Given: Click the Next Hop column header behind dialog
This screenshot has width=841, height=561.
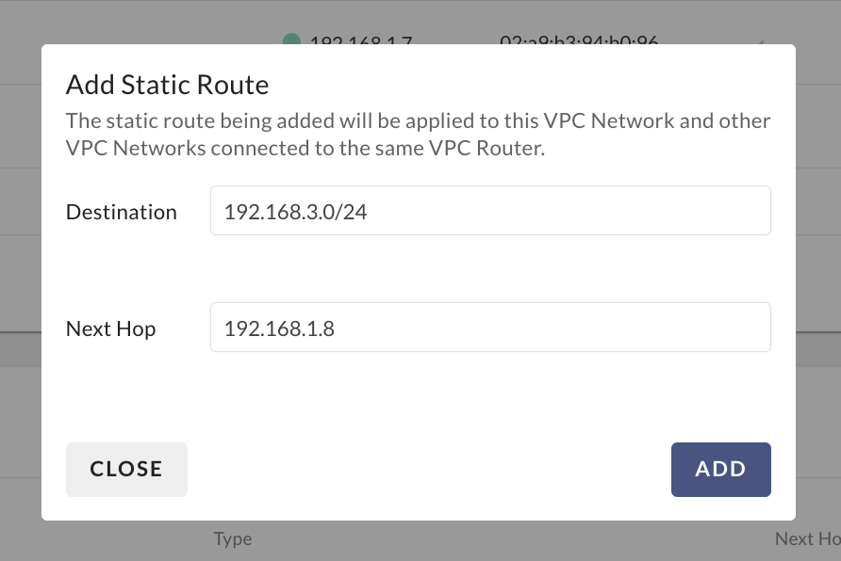Looking at the screenshot, I should pyautogui.click(x=806, y=538).
